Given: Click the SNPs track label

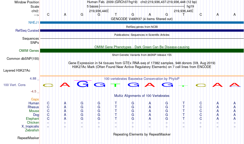Looking at the screenshot, I should point(35,43).
